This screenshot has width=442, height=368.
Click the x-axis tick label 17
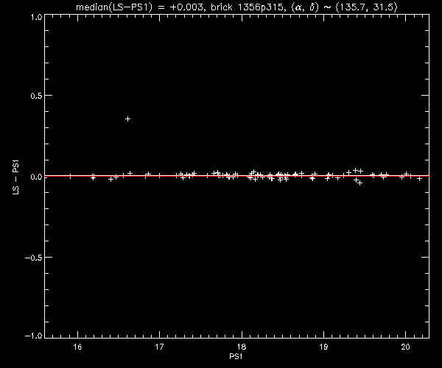160,347
